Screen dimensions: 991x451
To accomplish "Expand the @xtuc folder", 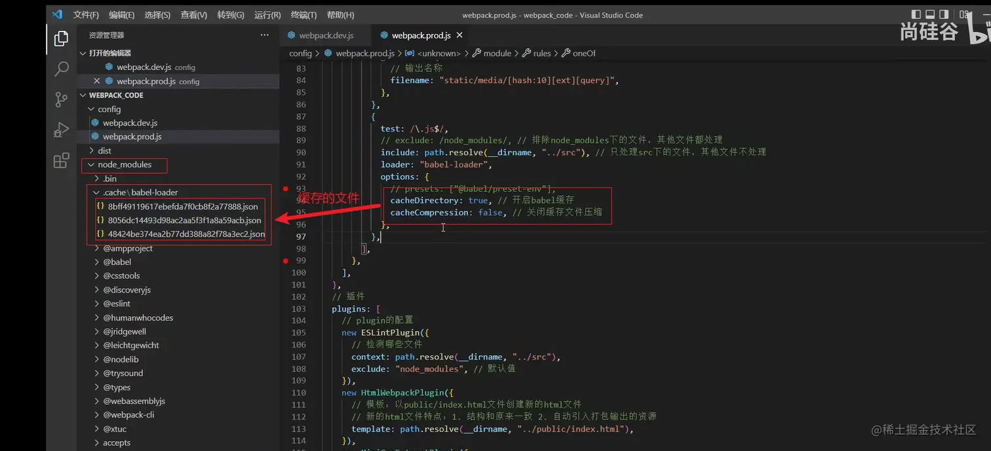I will tap(178, 429).
